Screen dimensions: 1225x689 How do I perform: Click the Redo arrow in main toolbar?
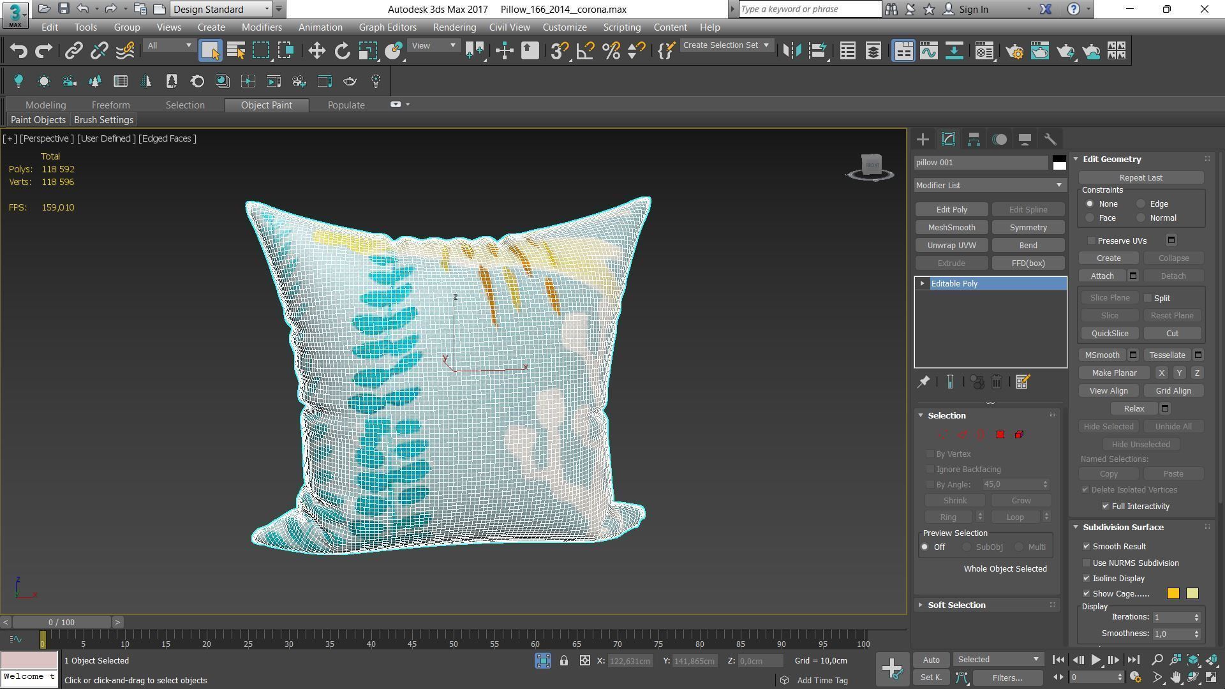point(43,51)
